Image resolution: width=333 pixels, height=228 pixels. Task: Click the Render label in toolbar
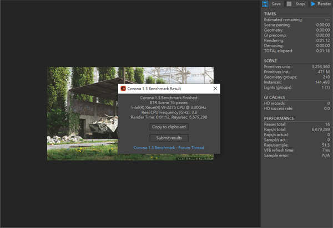pyautogui.click(x=324, y=4)
